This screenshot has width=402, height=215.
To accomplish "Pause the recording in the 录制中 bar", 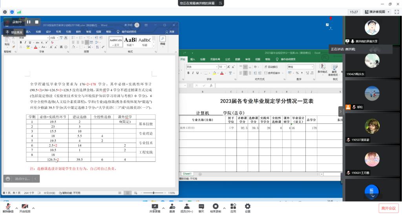I will tap(29, 22).
